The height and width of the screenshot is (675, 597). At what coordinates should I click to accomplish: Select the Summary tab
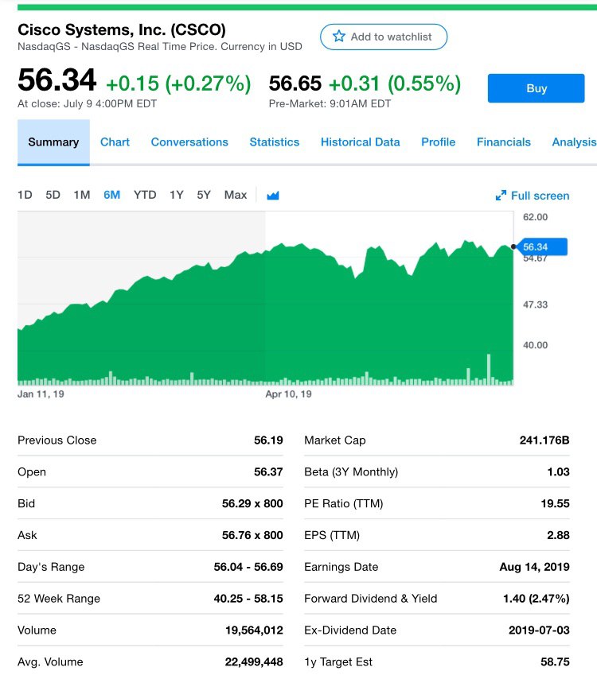53,142
